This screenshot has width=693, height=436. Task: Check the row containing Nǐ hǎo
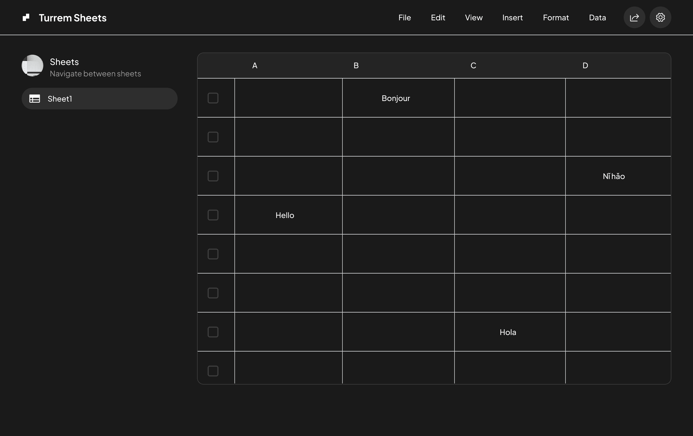click(213, 176)
